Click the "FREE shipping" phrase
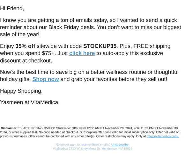This screenshot has width=185, height=157. (x=152, y=46)
